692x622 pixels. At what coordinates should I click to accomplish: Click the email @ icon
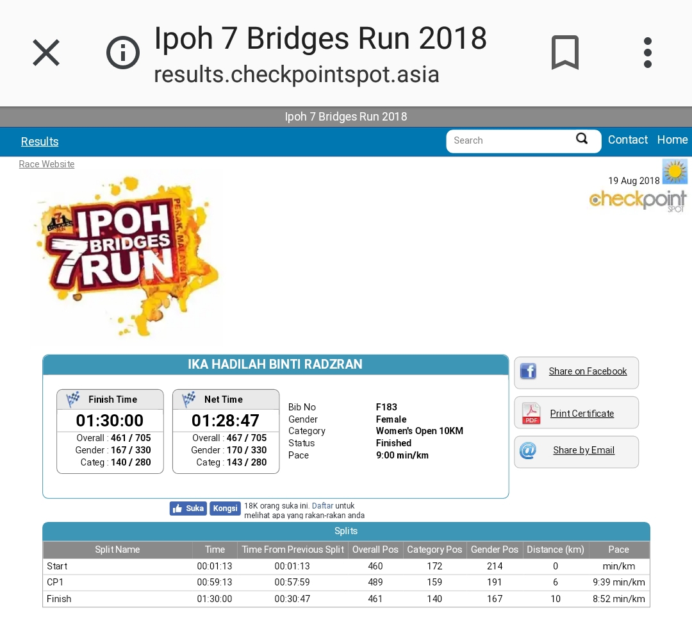(528, 451)
